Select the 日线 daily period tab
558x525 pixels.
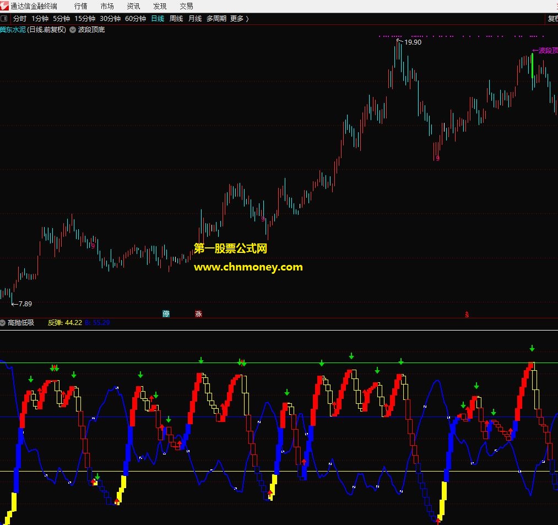(158, 19)
